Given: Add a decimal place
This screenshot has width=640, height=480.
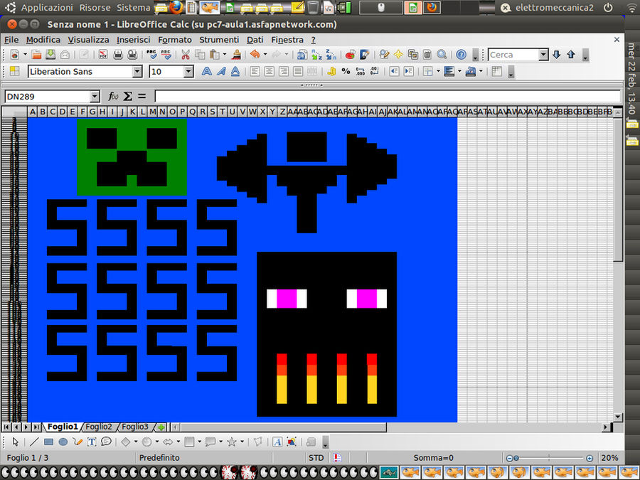Looking at the screenshot, I should [x=361, y=71].
